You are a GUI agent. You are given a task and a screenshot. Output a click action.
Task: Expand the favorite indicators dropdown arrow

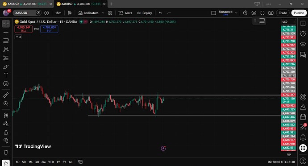[x=103, y=13]
